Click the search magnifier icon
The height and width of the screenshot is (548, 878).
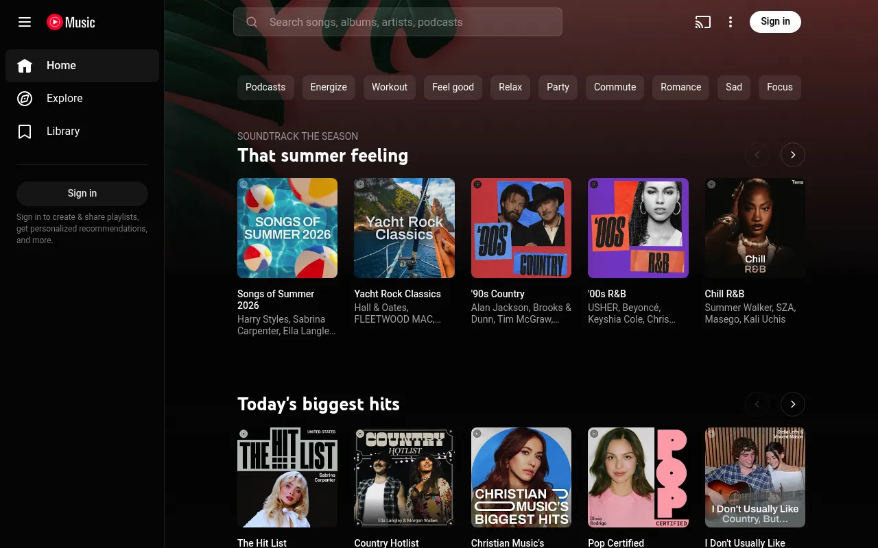(x=252, y=22)
